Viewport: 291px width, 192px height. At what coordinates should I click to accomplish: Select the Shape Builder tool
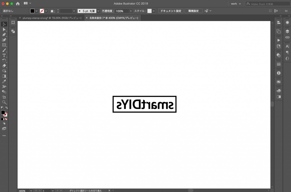point(4,71)
